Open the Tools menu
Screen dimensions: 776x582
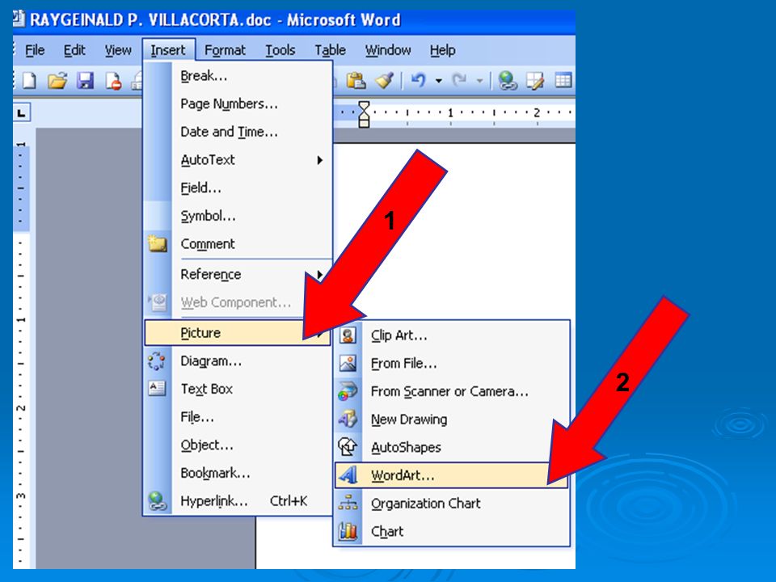pyautogui.click(x=280, y=50)
